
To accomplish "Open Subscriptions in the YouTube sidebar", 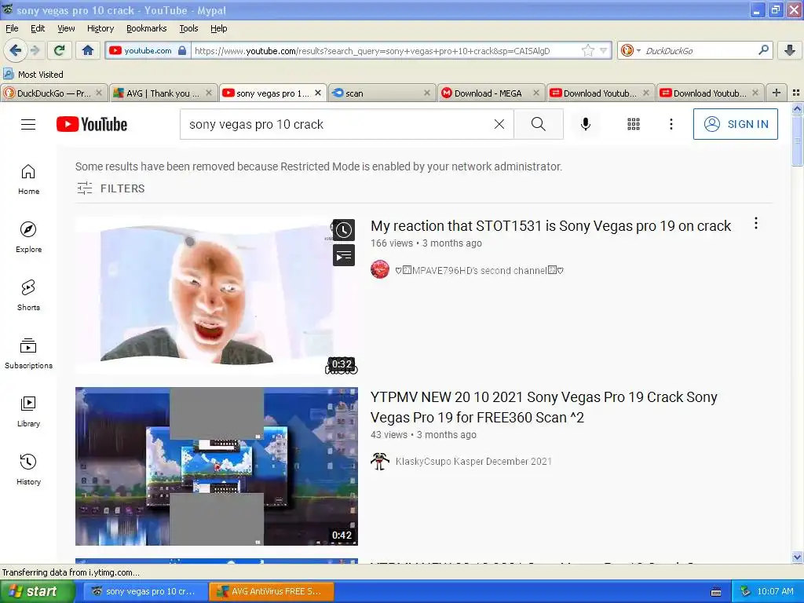I will [x=28, y=354].
